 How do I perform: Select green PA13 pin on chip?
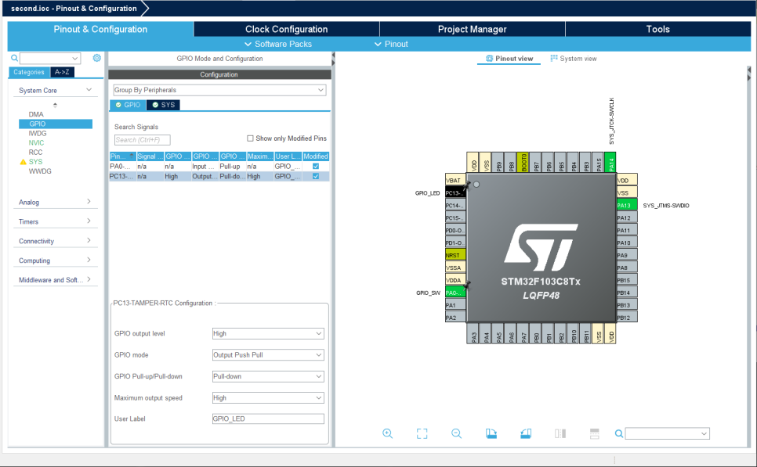627,205
